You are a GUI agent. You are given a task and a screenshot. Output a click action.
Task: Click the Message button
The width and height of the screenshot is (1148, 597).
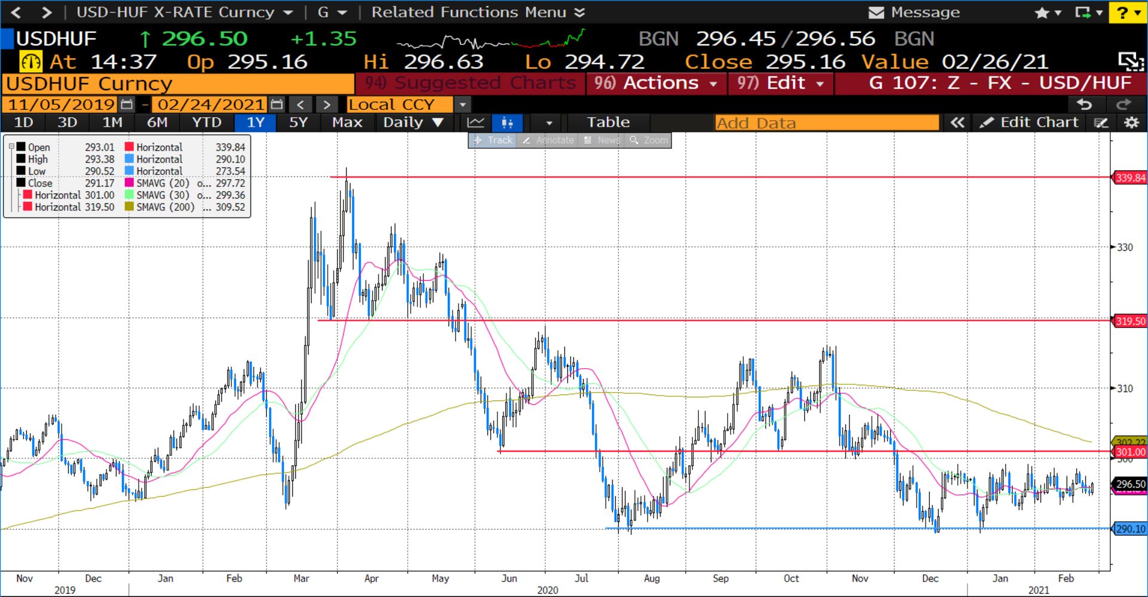click(914, 13)
